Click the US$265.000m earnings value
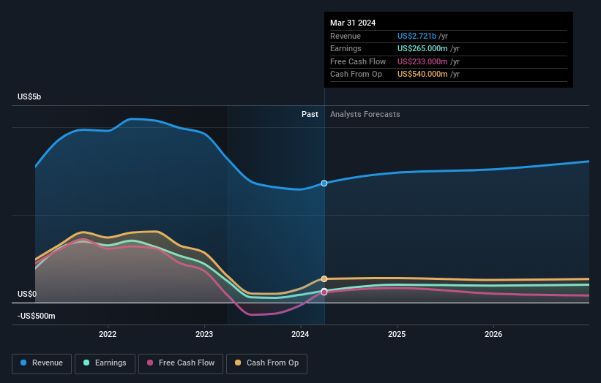The width and height of the screenshot is (601, 383). click(x=422, y=48)
